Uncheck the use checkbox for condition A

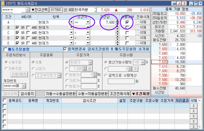coord(127,22)
